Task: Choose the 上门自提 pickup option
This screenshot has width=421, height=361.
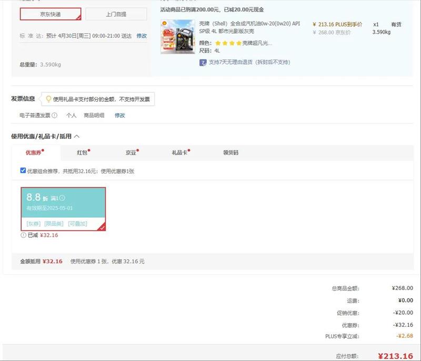Action: click(x=116, y=14)
